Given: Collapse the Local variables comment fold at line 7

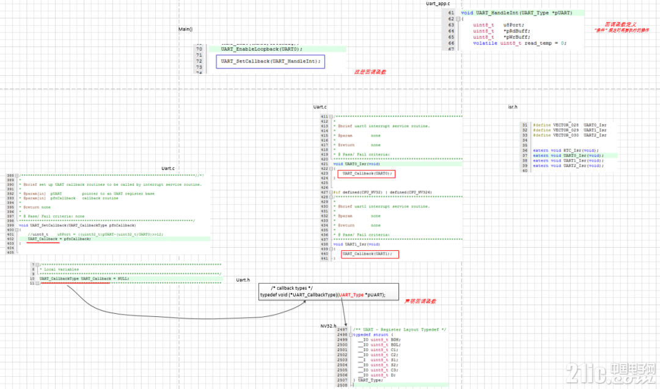Looking at the screenshot, I should 37,265.
